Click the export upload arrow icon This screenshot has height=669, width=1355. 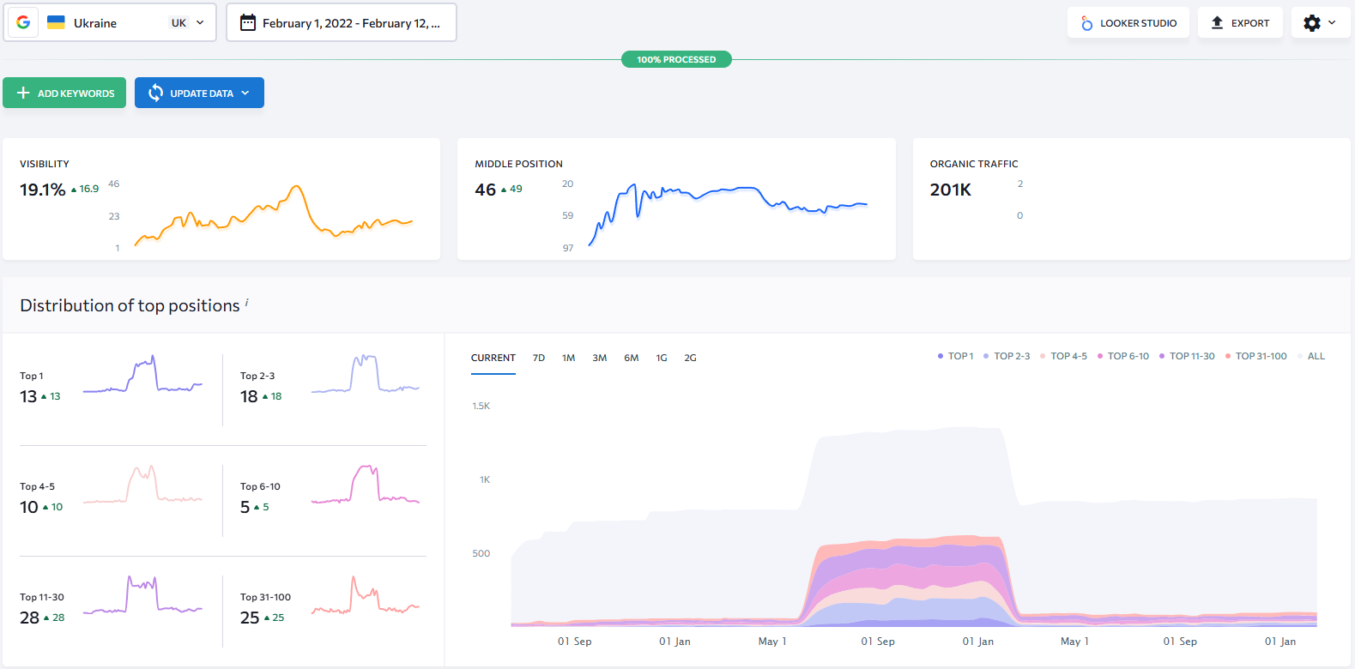(1217, 23)
